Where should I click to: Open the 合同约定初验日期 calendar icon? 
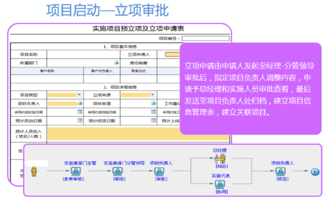pos(80,112)
